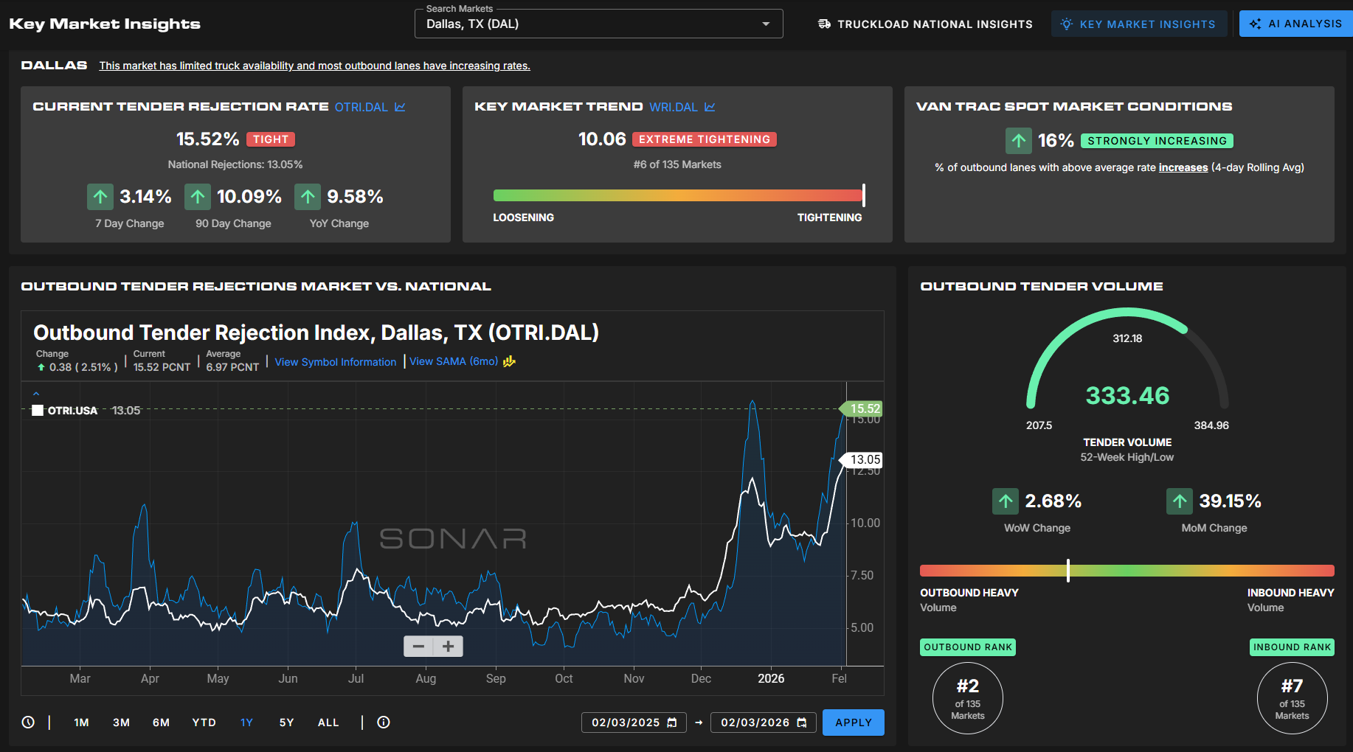Click the clock icon left of 1M
The width and height of the screenshot is (1353, 752).
click(x=28, y=723)
